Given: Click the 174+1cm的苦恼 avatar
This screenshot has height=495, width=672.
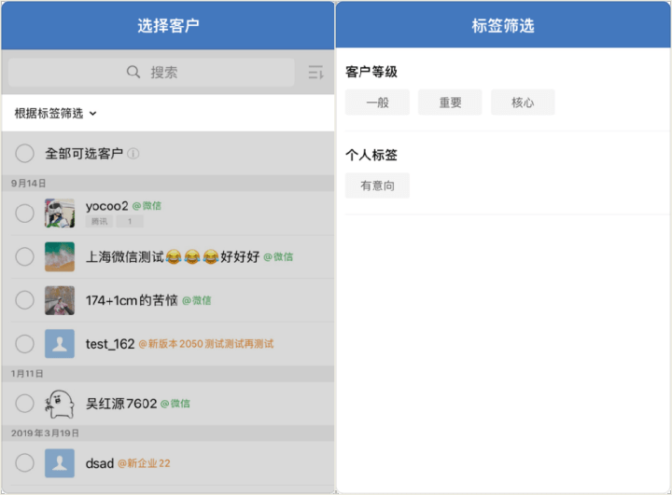Looking at the screenshot, I should click(60, 300).
